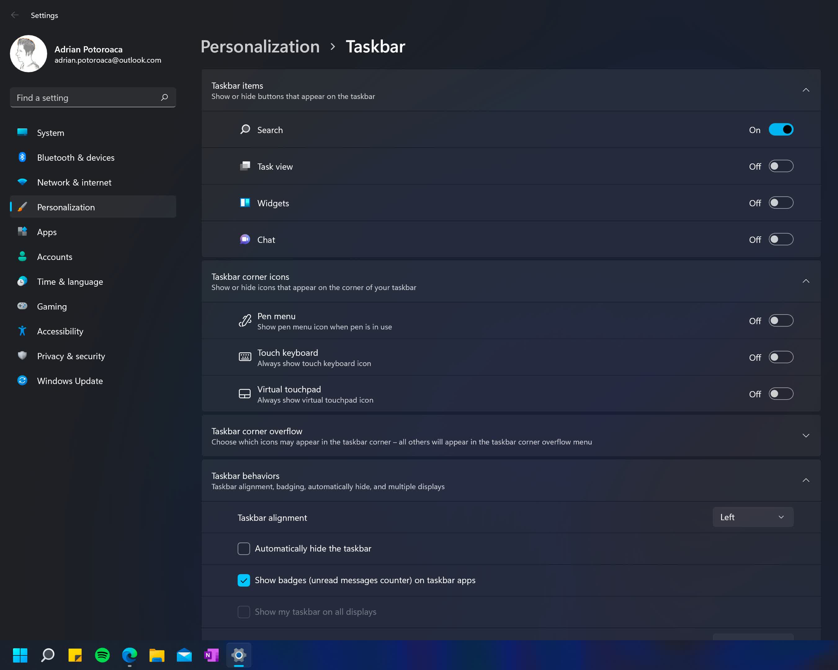Open Spotify from the taskbar
Screen dimensions: 838x670
coord(102,655)
